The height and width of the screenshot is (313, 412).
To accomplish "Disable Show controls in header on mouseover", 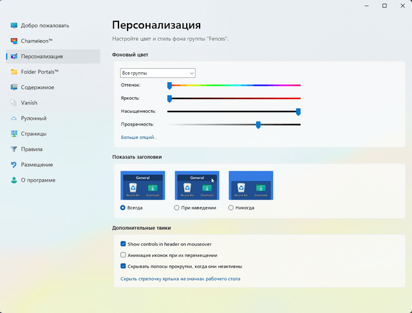I will (x=123, y=244).
